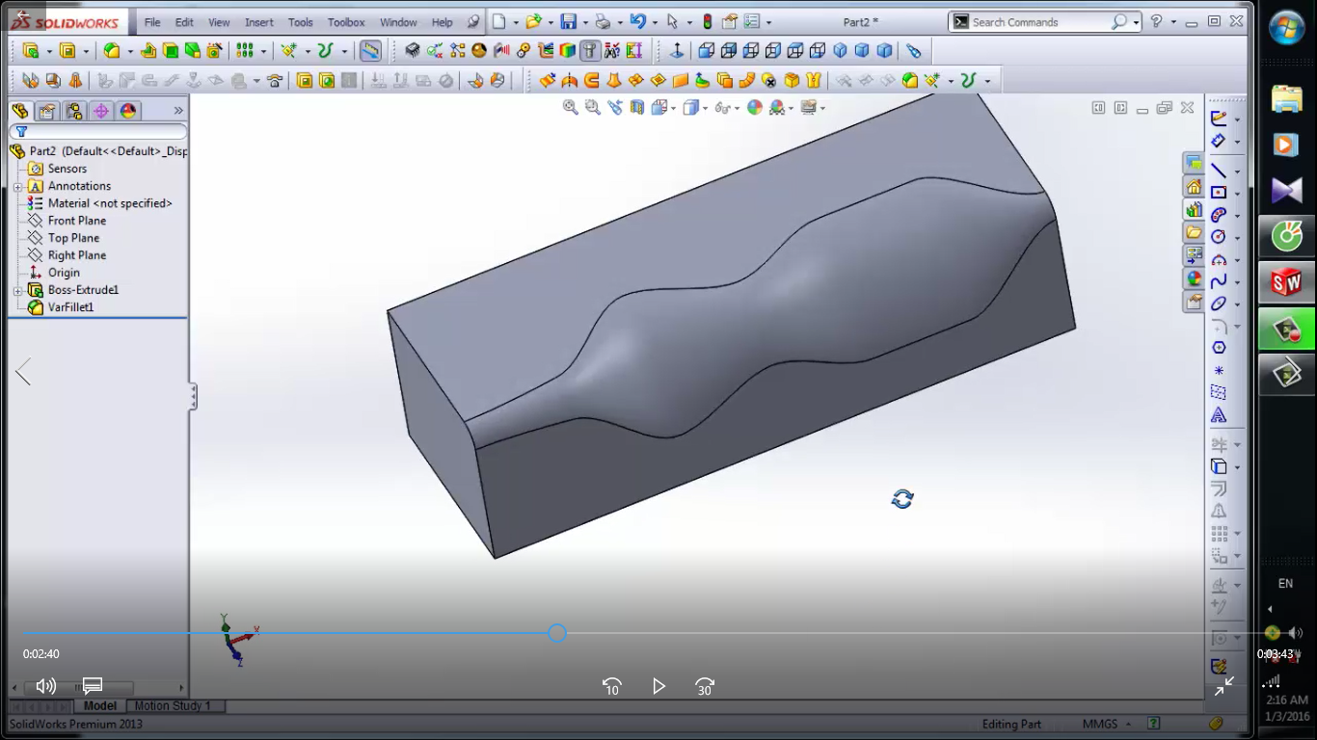Open the Undo dropdown arrow
Screen dimensions: 1317x740
[x=654, y=22]
